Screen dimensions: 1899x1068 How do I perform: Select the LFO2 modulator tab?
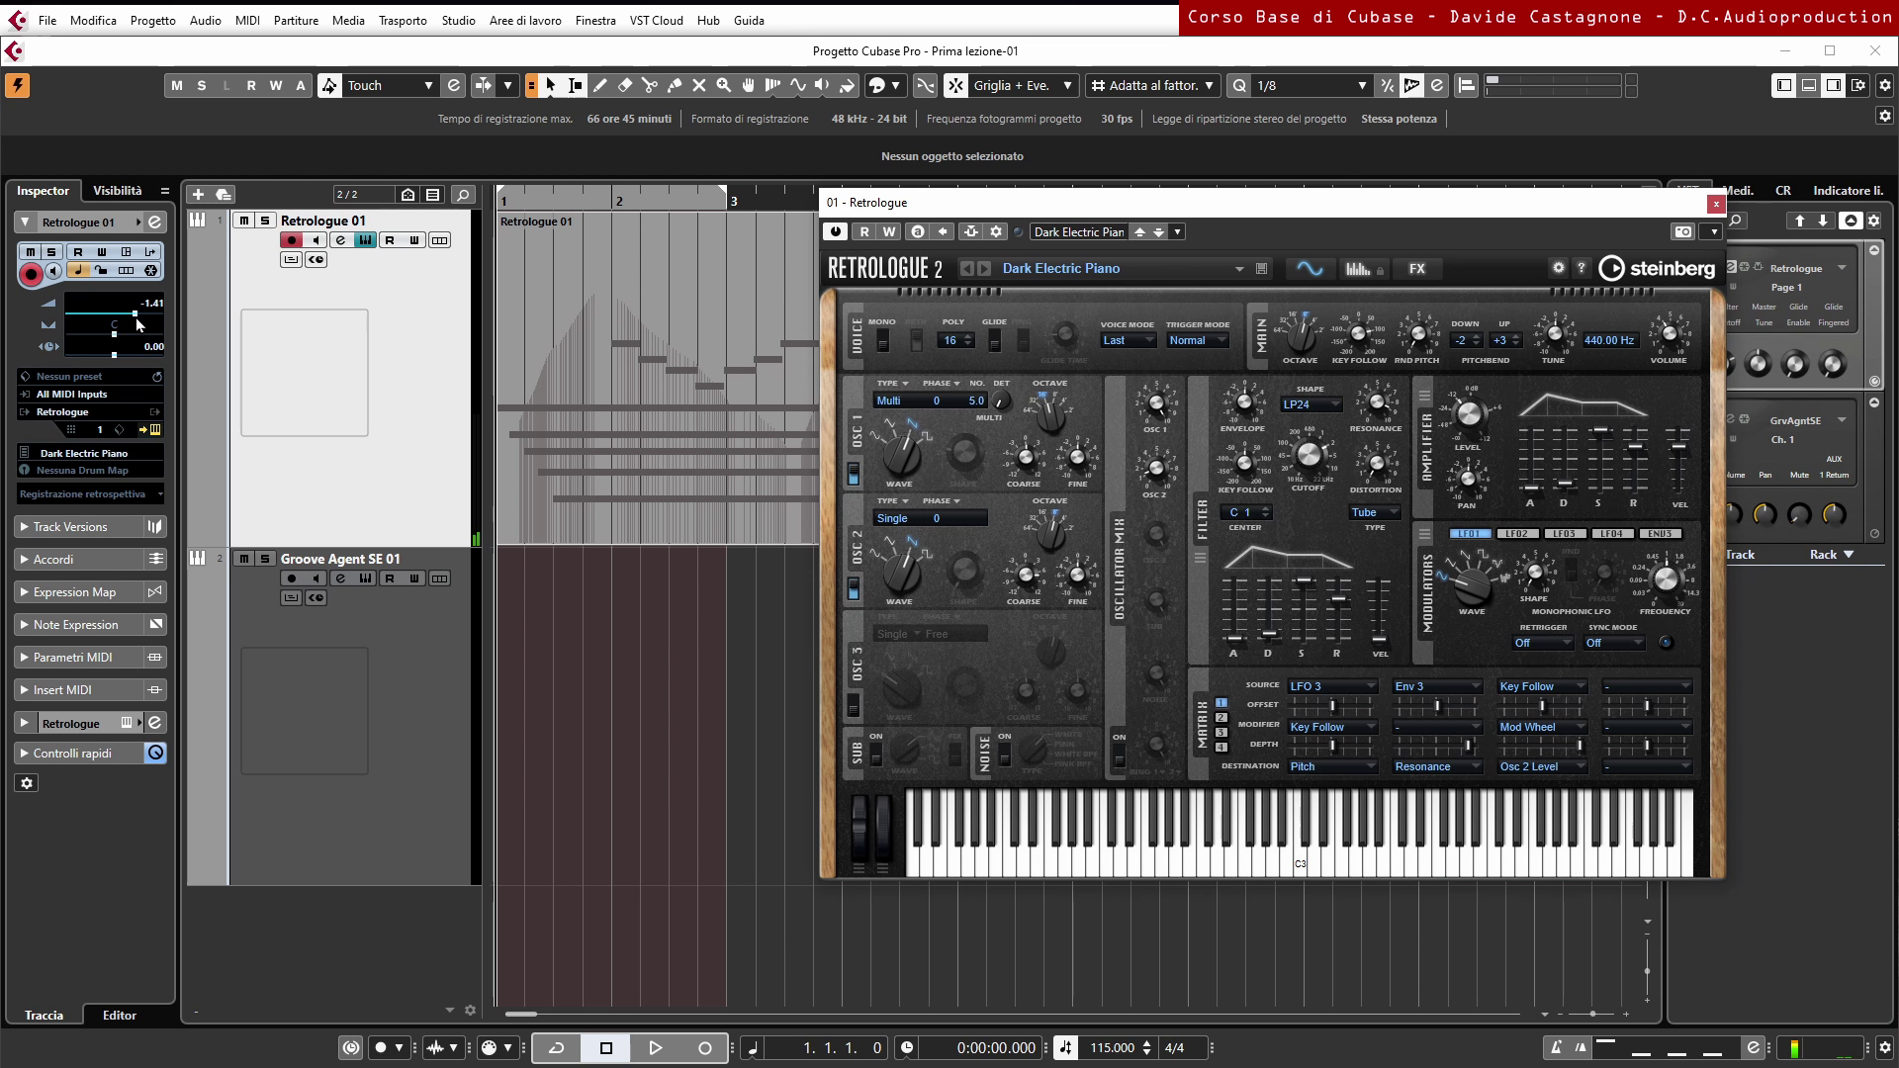pyautogui.click(x=1516, y=534)
